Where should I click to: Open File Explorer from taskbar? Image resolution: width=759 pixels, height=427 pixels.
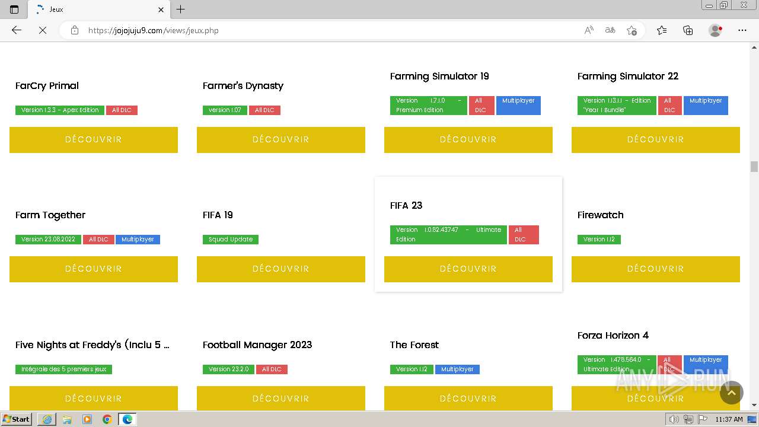pyautogui.click(x=67, y=419)
